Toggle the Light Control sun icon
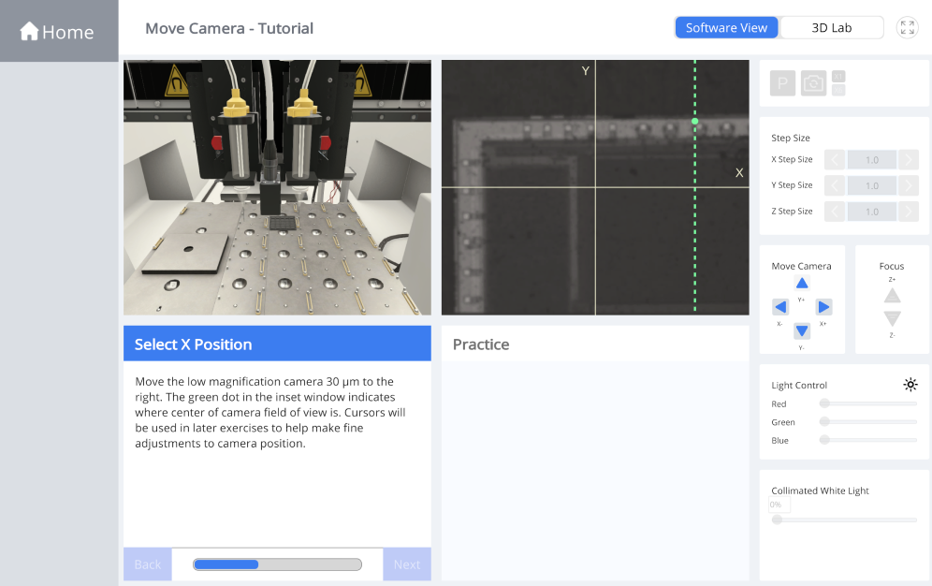Image resolution: width=932 pixels, height=586 pixels. [x=910, y=385]
